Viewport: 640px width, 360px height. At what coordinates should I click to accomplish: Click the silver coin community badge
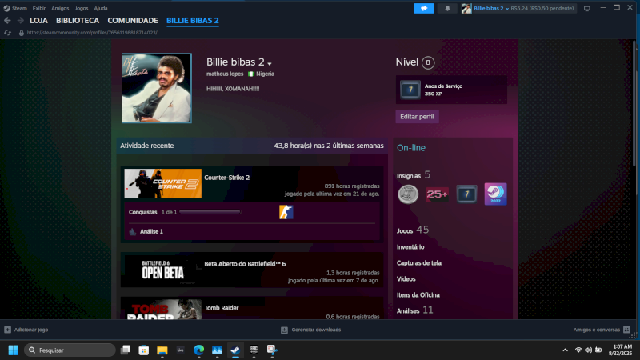[408, 194]
